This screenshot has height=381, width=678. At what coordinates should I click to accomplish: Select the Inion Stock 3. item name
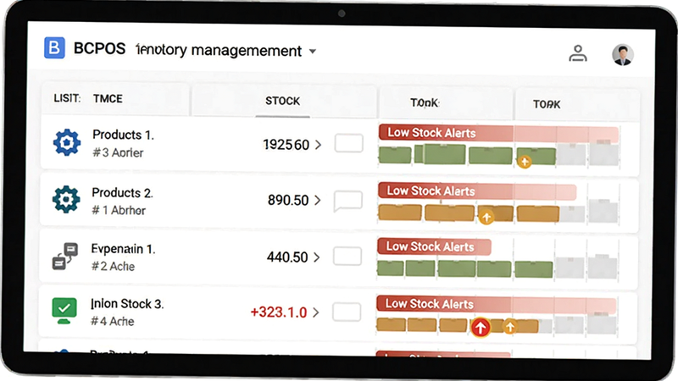[x=127, y=304]
